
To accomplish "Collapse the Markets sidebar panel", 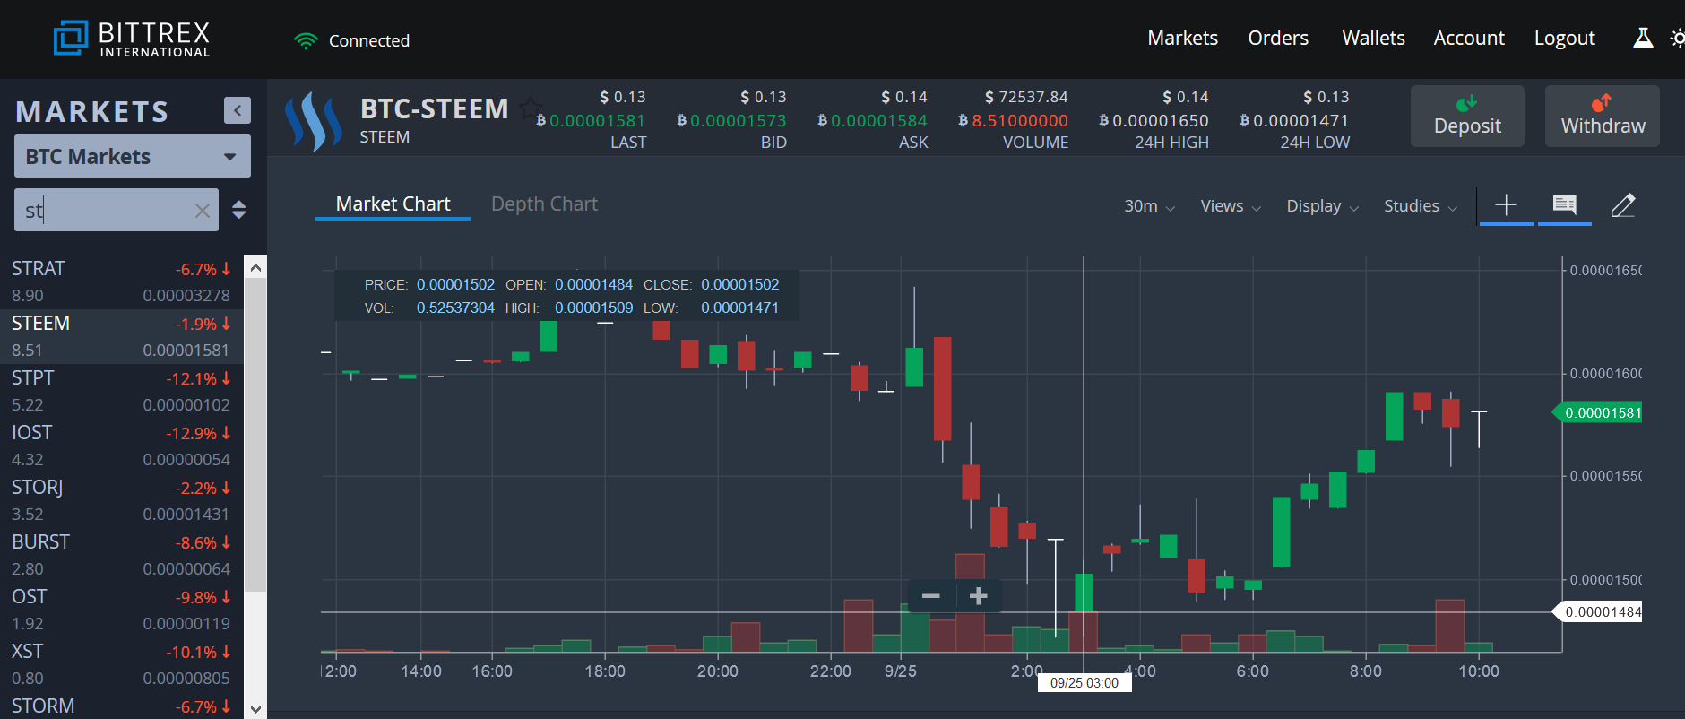I will (237, 110).
